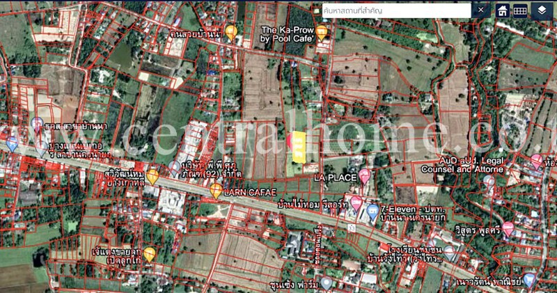This screenshot has width=557, height=293.
Task: Select the LA PLACE pink lodging pin
Action: point(364,175)
